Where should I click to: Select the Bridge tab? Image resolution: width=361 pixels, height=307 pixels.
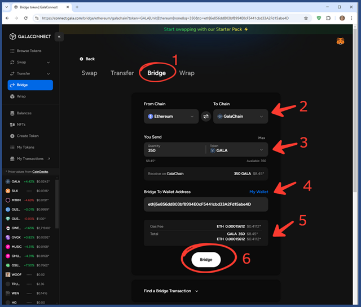(157, 73)
